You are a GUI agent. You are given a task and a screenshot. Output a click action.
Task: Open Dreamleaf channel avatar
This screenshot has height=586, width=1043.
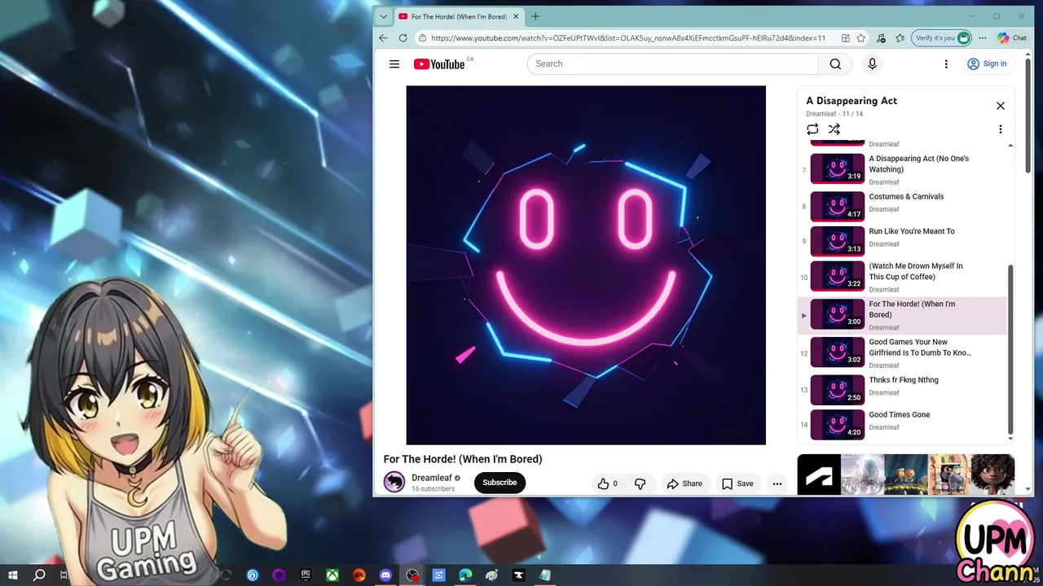point(394,482)
